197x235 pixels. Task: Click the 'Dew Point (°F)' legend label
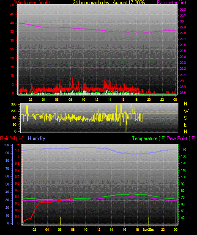181,138
